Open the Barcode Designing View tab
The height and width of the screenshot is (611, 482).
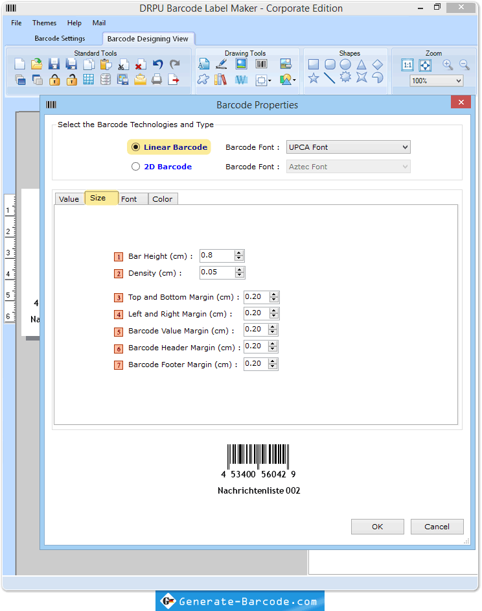pos(148,38)
